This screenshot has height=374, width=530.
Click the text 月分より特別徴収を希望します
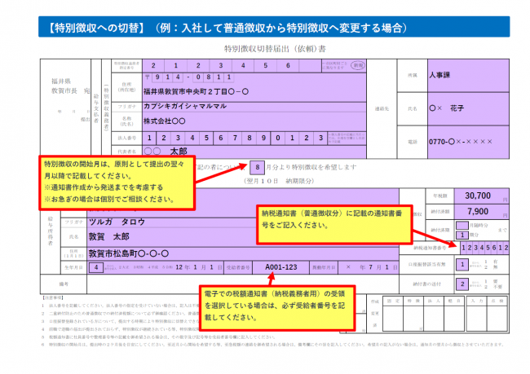311,167
